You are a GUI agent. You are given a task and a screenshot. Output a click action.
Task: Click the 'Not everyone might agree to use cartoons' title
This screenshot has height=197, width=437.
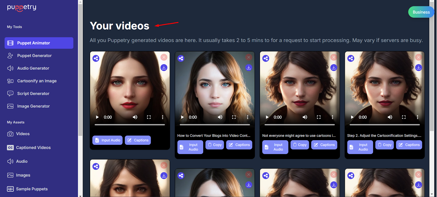299,136
